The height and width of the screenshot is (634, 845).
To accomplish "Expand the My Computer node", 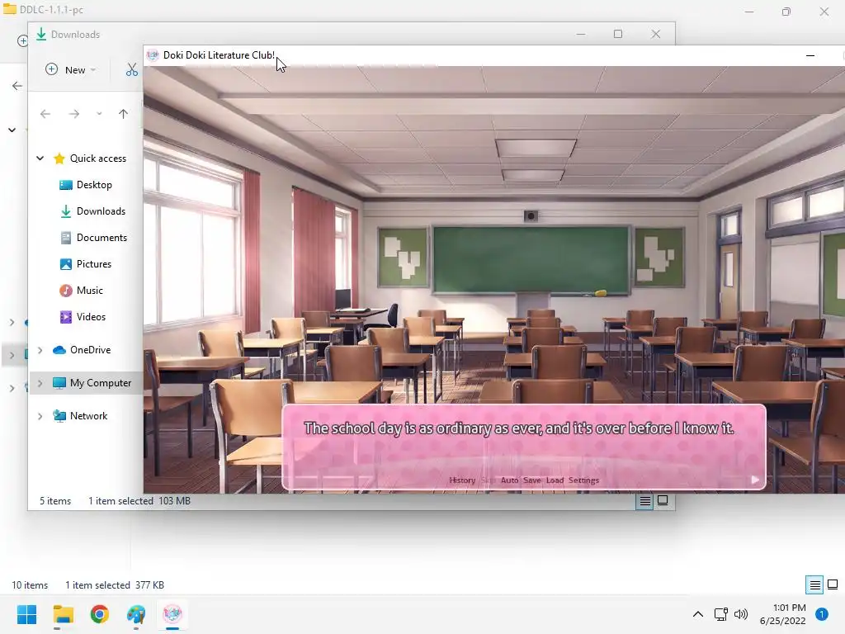I will click(40, 383).
